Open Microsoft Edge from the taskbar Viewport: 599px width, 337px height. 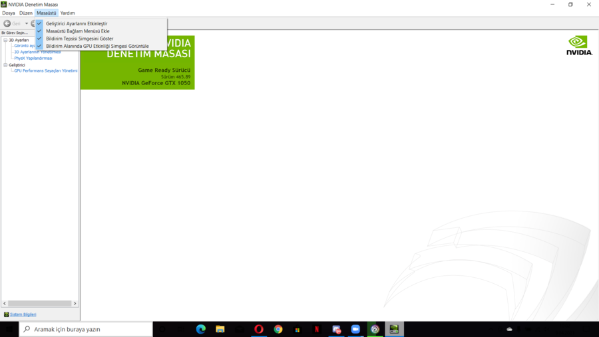click(200, 329)
